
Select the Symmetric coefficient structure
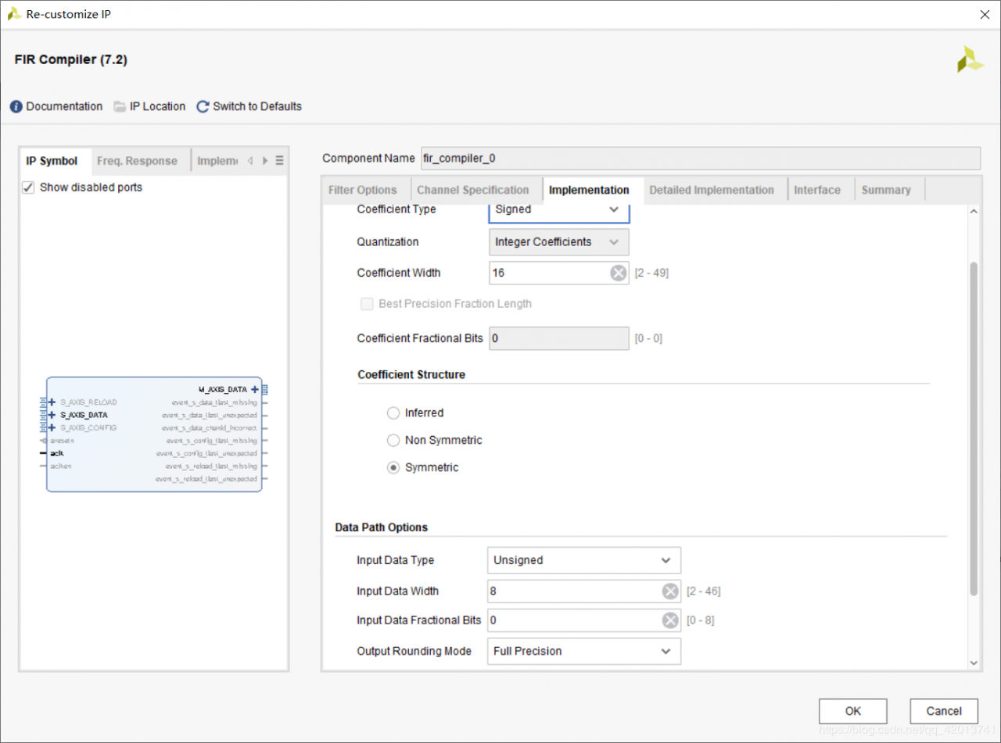(393, 467)
